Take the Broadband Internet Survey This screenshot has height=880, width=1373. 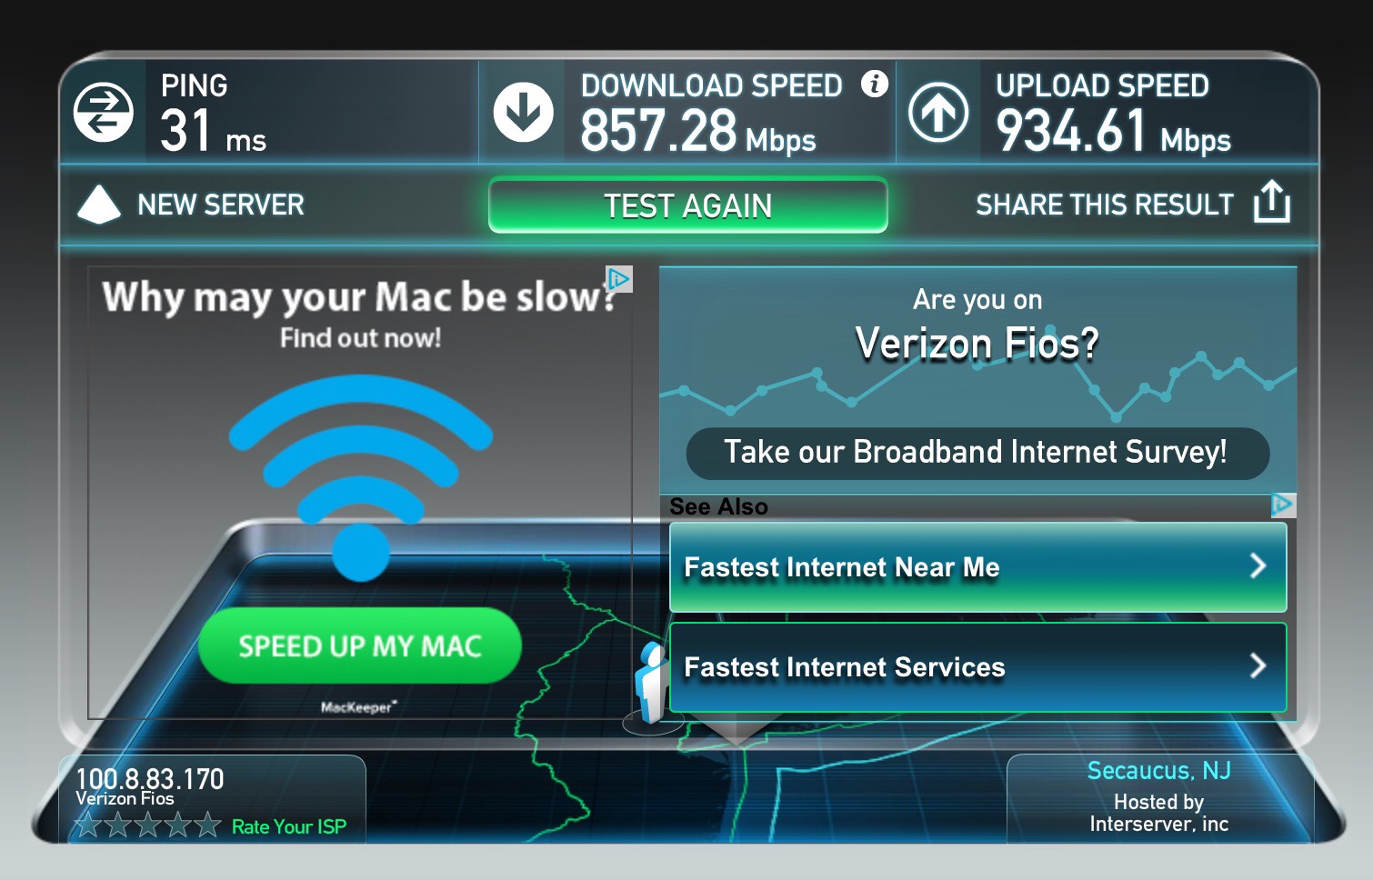(x=977, y=453)
